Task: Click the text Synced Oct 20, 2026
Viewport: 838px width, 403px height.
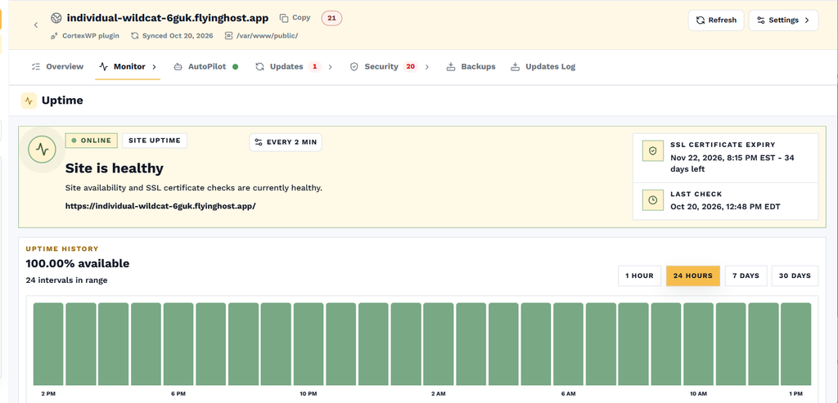Action: [178, 36]
